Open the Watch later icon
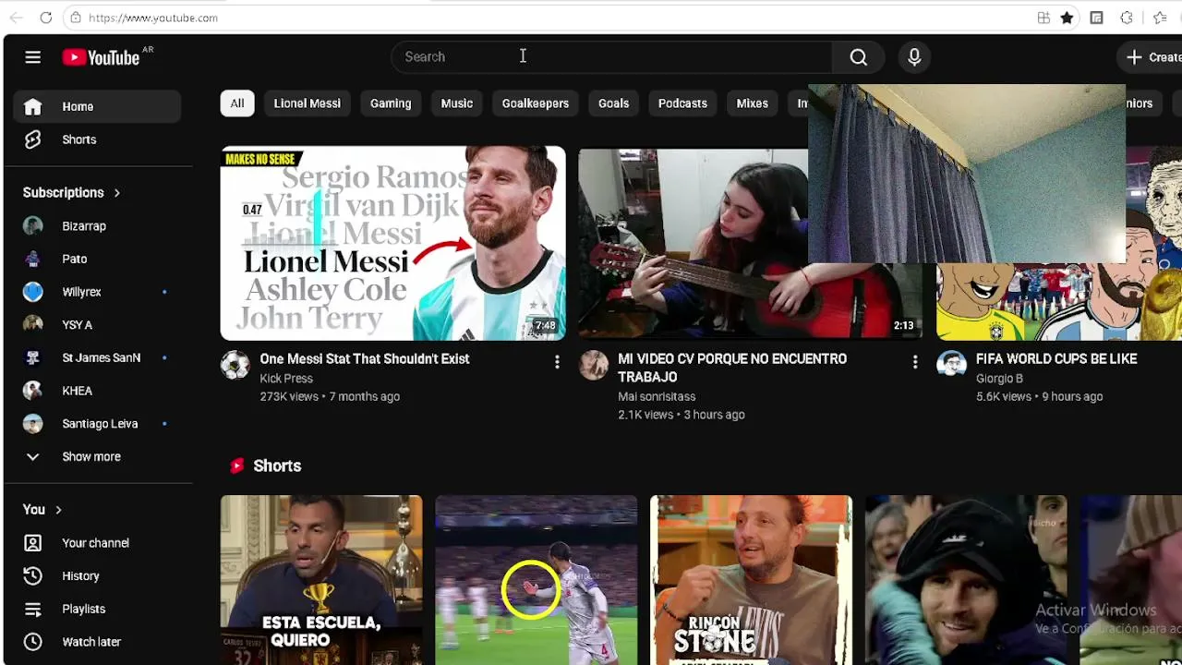This screenshot has width=1182, height=665. (x=32, y=642)
